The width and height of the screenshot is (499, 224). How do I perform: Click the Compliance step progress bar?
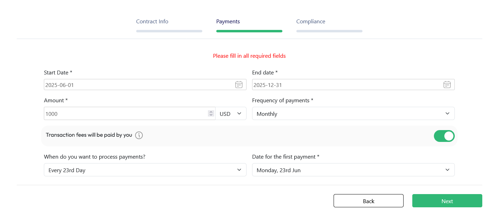pyautogui.click(x=329, y=31)
